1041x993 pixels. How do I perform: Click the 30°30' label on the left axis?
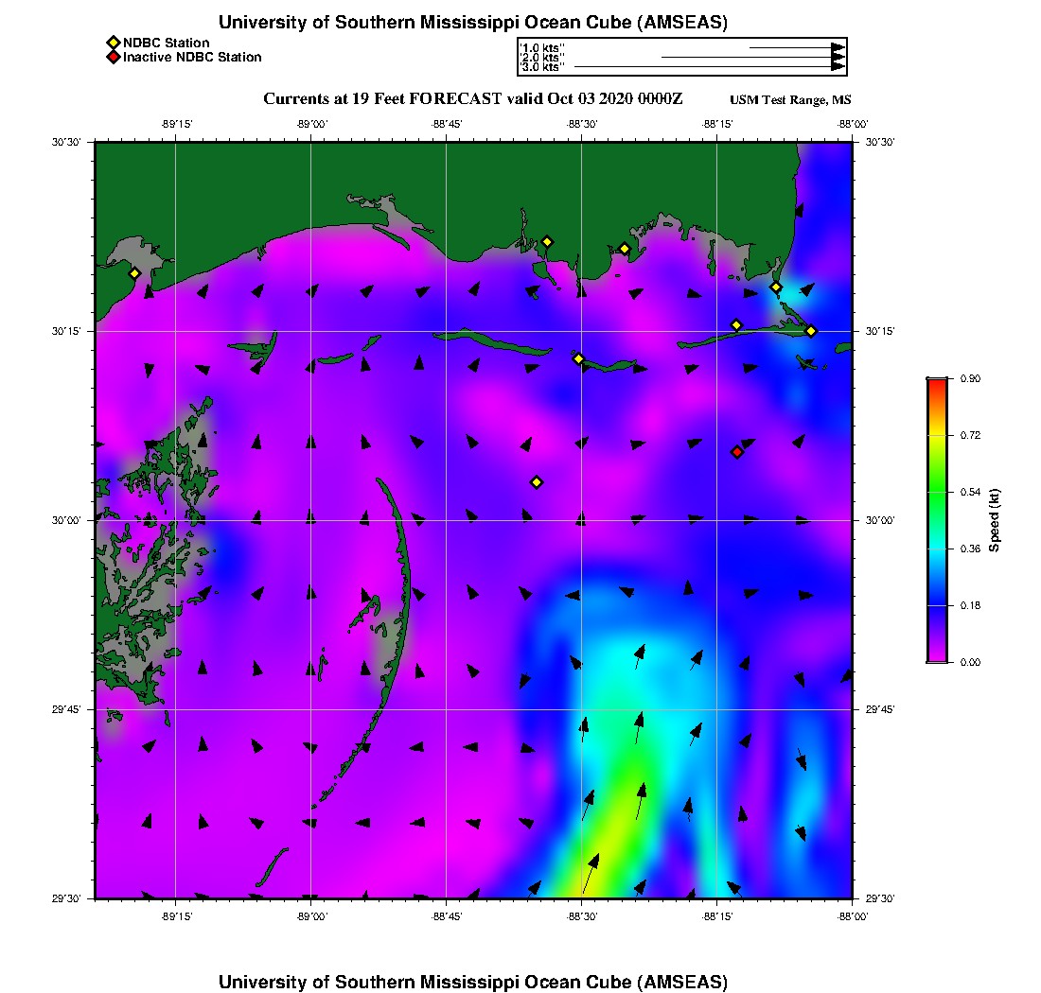pos(65,142)
